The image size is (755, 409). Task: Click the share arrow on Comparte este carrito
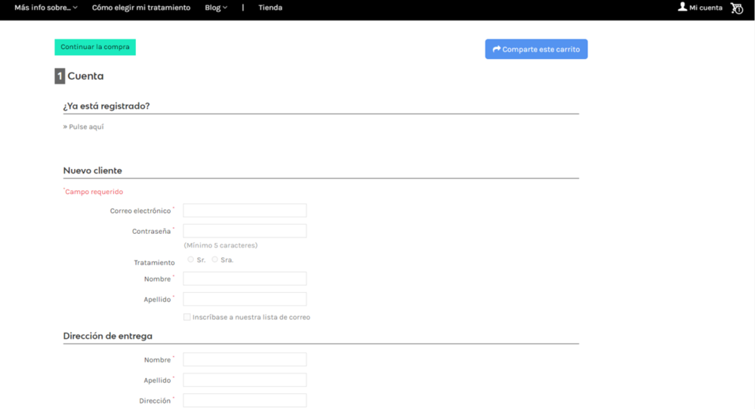[497, 49]
